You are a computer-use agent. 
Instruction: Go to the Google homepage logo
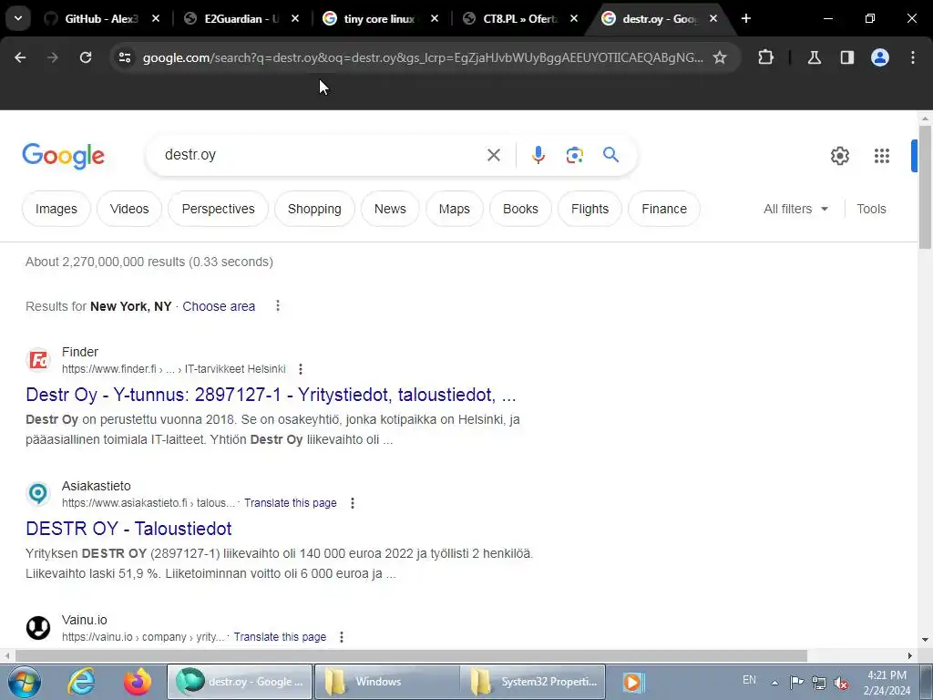tap(63, 156)
